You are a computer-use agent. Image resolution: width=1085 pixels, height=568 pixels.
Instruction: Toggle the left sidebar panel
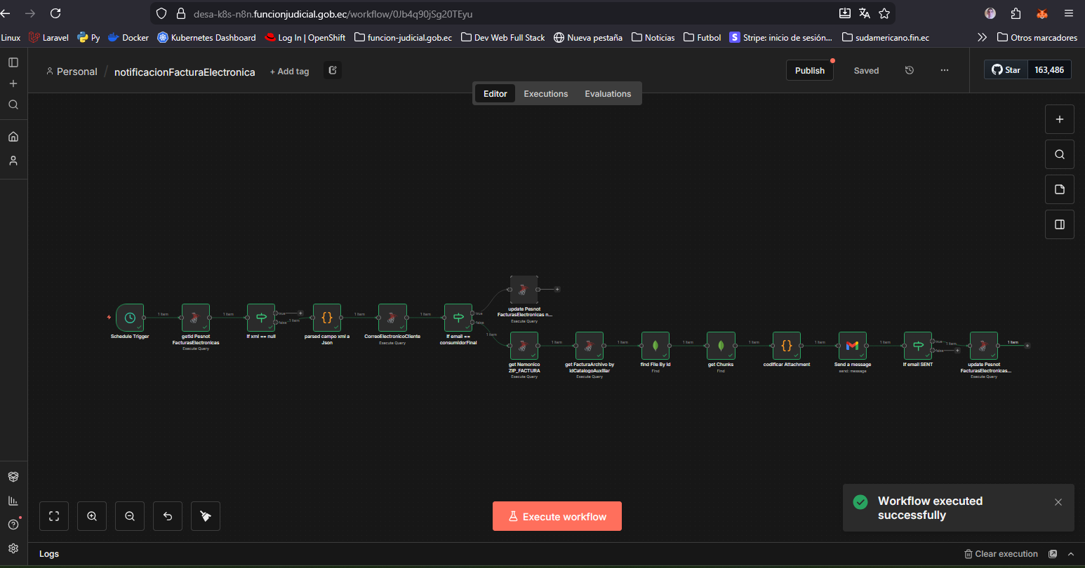click(13, 62)
